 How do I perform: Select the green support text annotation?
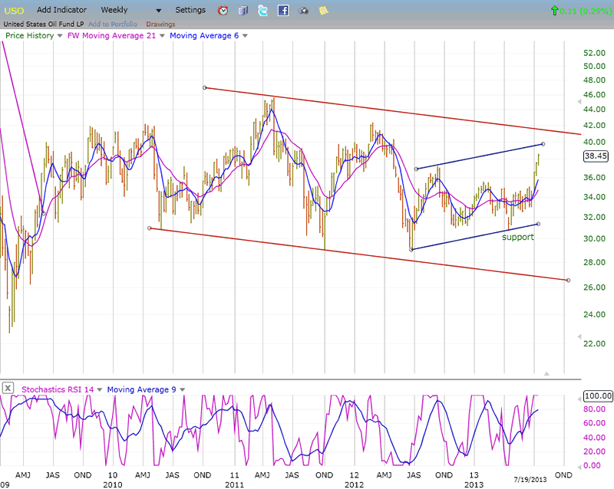coord(517,237)
